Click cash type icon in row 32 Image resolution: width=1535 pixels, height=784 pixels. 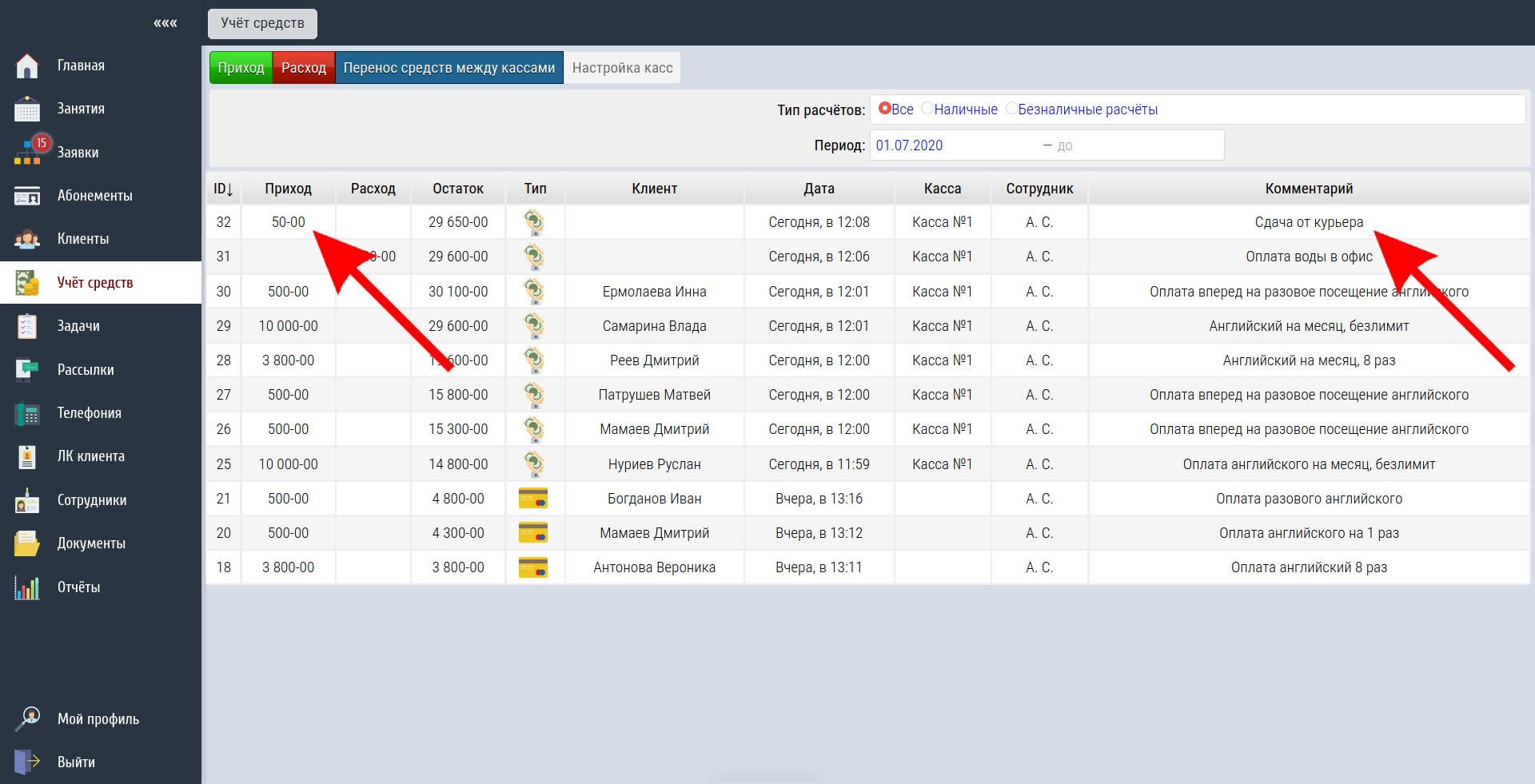[534, 222]
